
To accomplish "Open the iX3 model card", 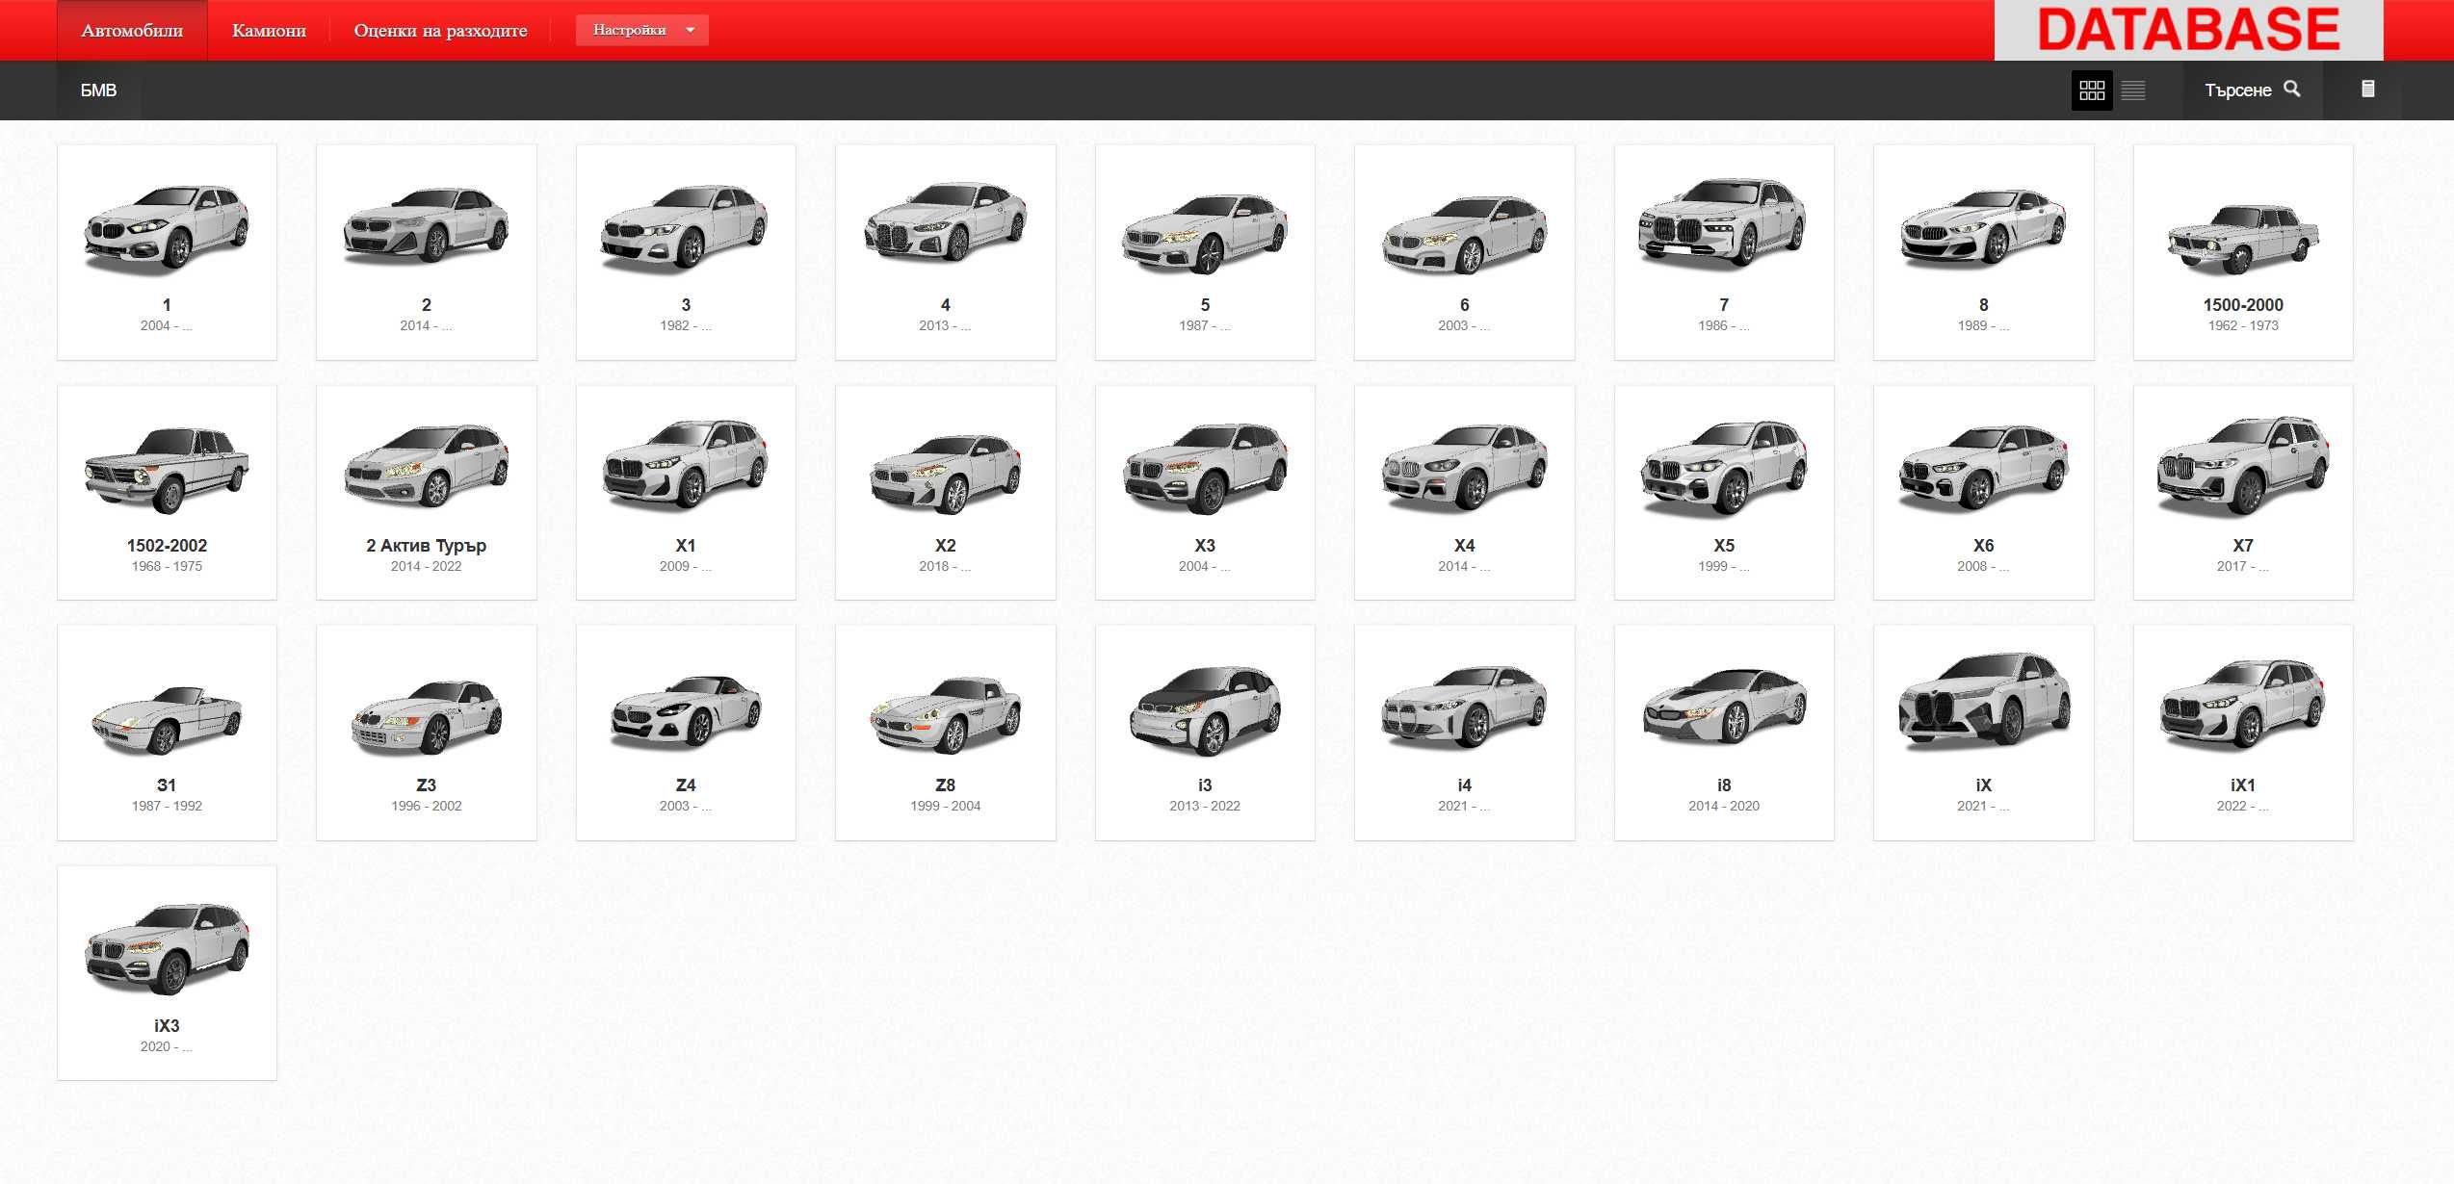I will click(167, 972).
